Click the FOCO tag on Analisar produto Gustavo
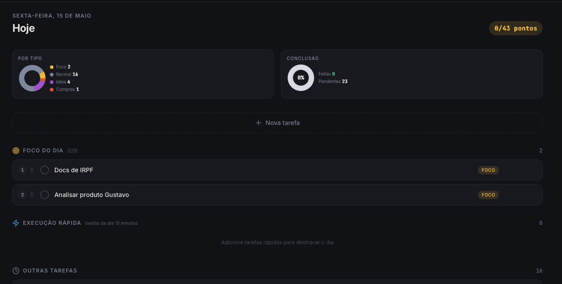This screenshot has height=284, width=562. 488,195
